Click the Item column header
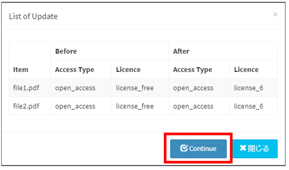 tap(21, 70)
